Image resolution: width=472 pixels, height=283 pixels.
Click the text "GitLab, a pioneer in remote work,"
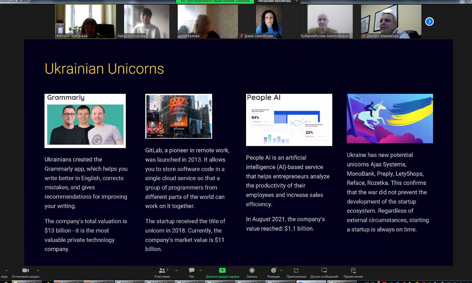187,151
